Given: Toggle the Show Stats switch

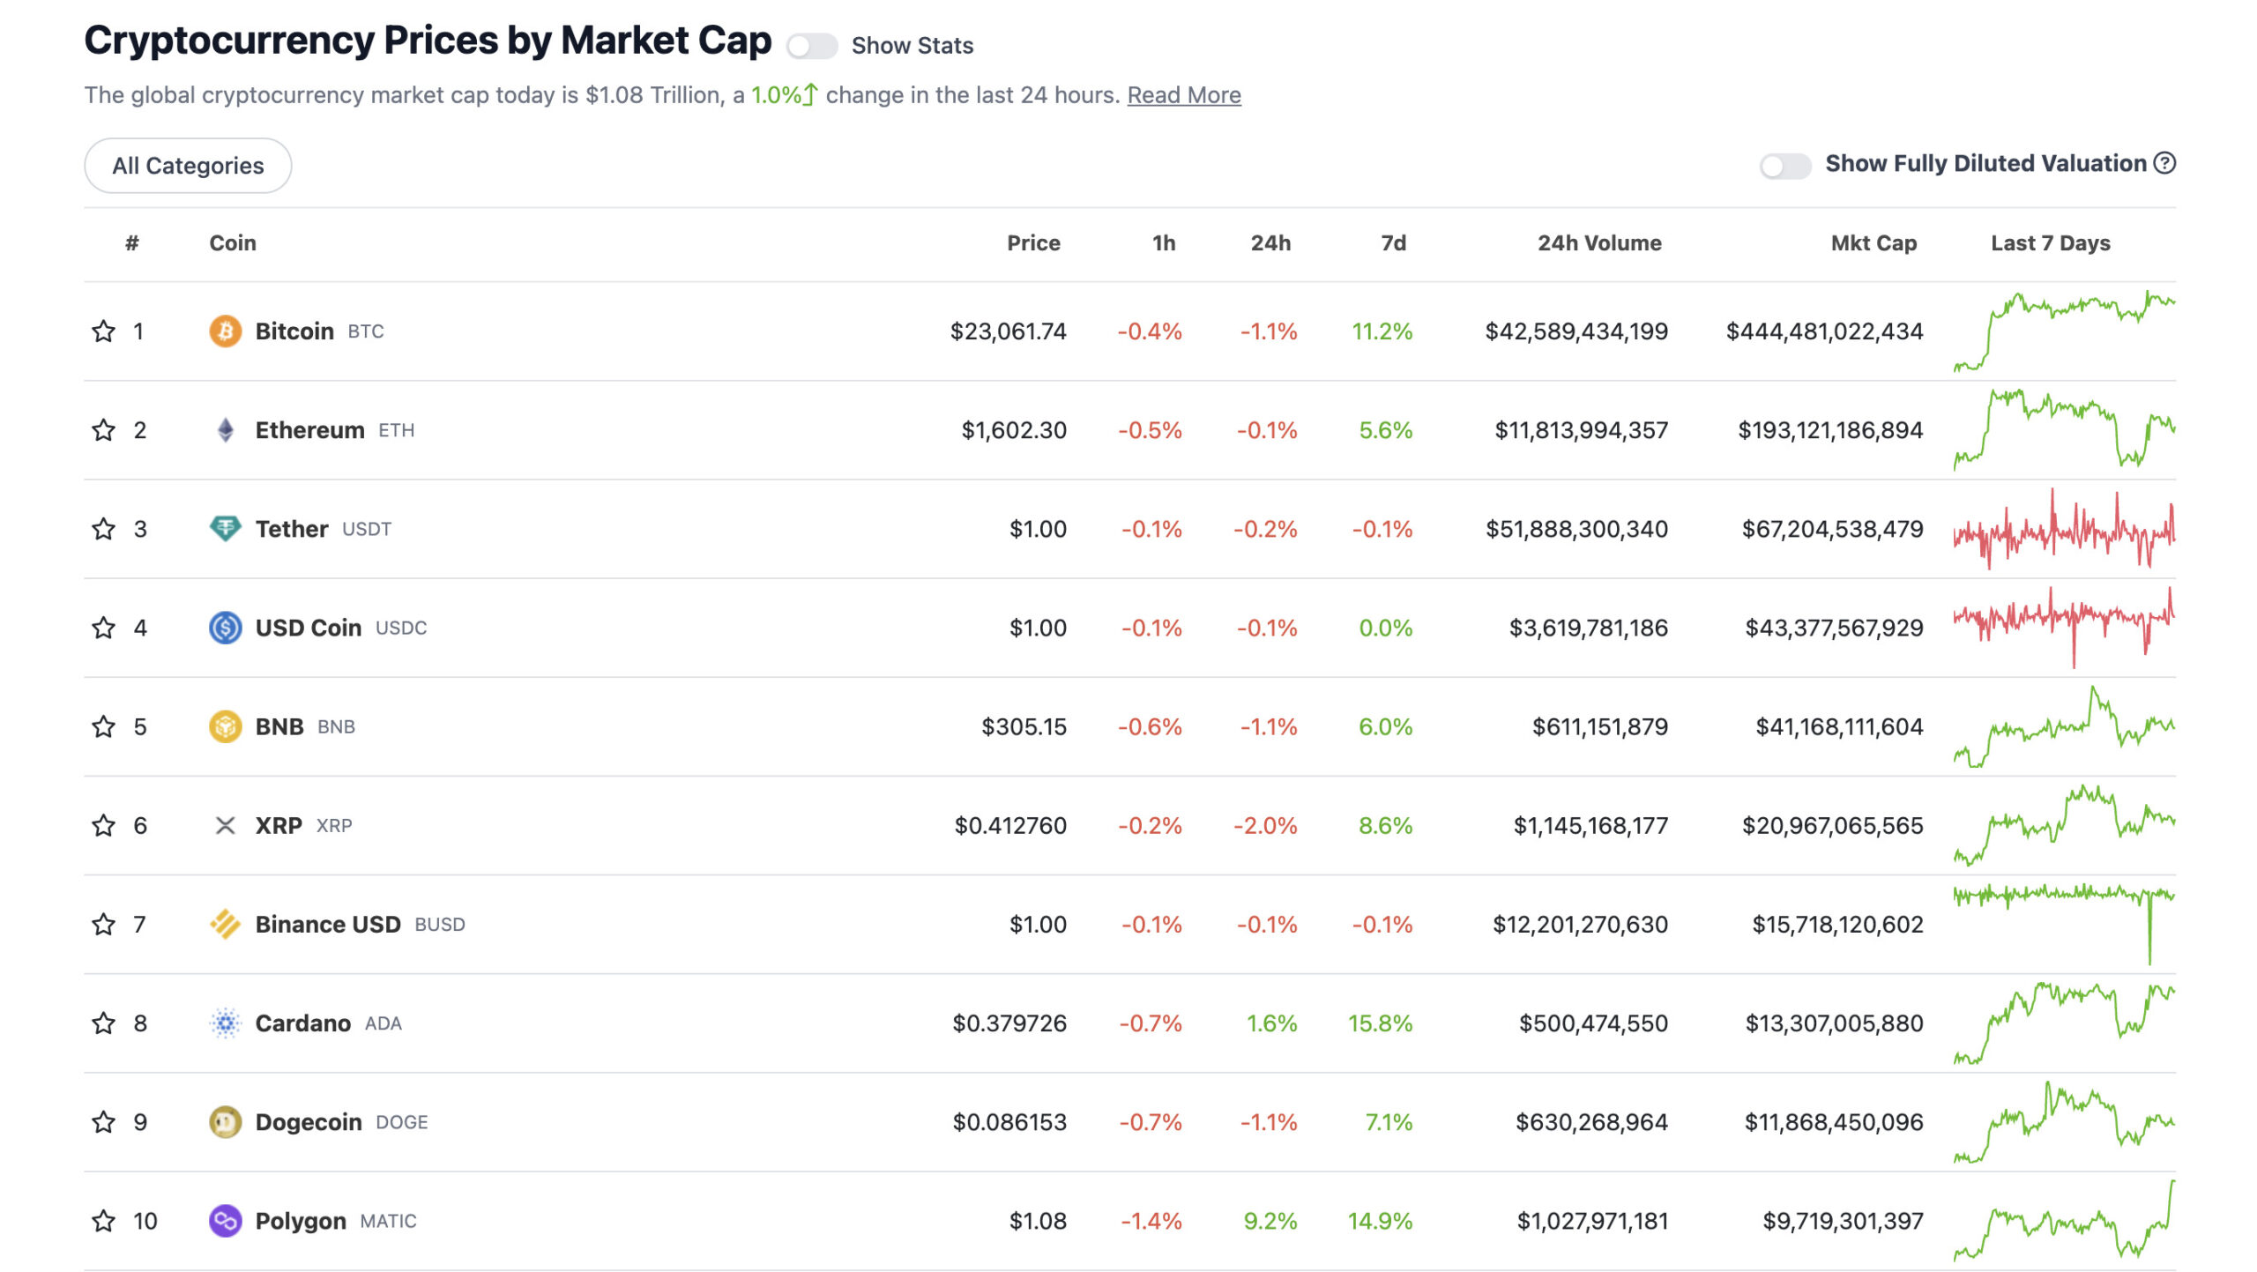Looking at the screenshot, I should pyautogui.click(x=811, y=46).
